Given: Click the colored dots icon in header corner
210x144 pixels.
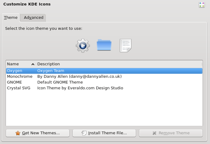Looking at the screenshot, I should (x=202, y=4).
